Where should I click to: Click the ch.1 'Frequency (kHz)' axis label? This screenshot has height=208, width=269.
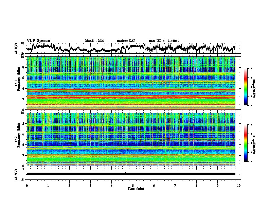pyautogui.click(x=19, y=79)
